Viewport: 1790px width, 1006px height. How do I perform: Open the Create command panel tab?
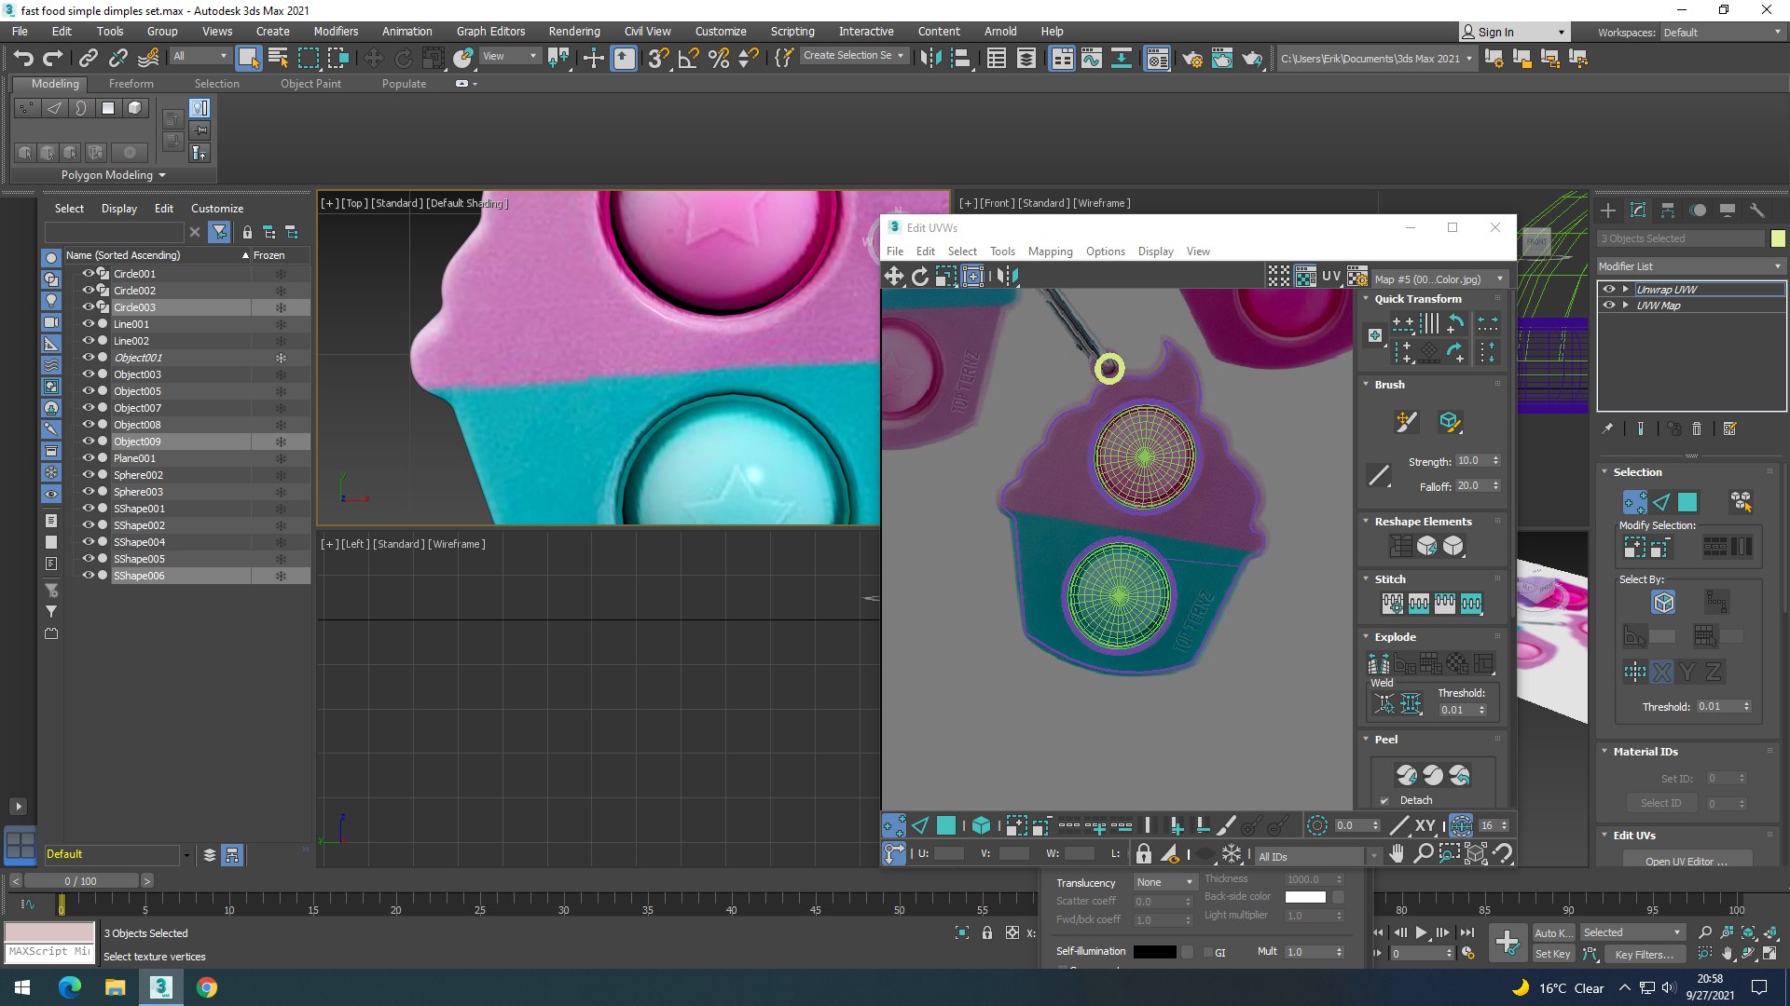(x=1607, y=211)
